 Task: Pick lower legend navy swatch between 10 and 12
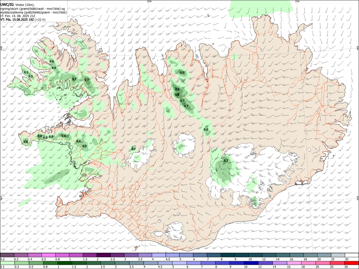251,263
